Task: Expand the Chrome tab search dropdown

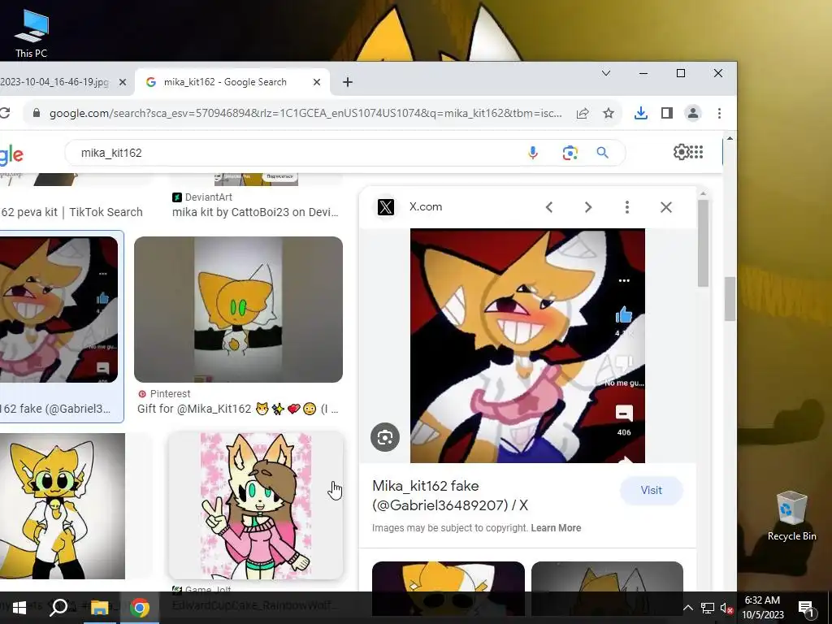Action: tap(606, 73)
